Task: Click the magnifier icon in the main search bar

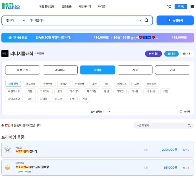Action: [x=146, y=20]
